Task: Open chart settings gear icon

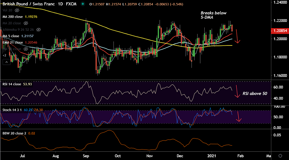Action: (280, 156)
